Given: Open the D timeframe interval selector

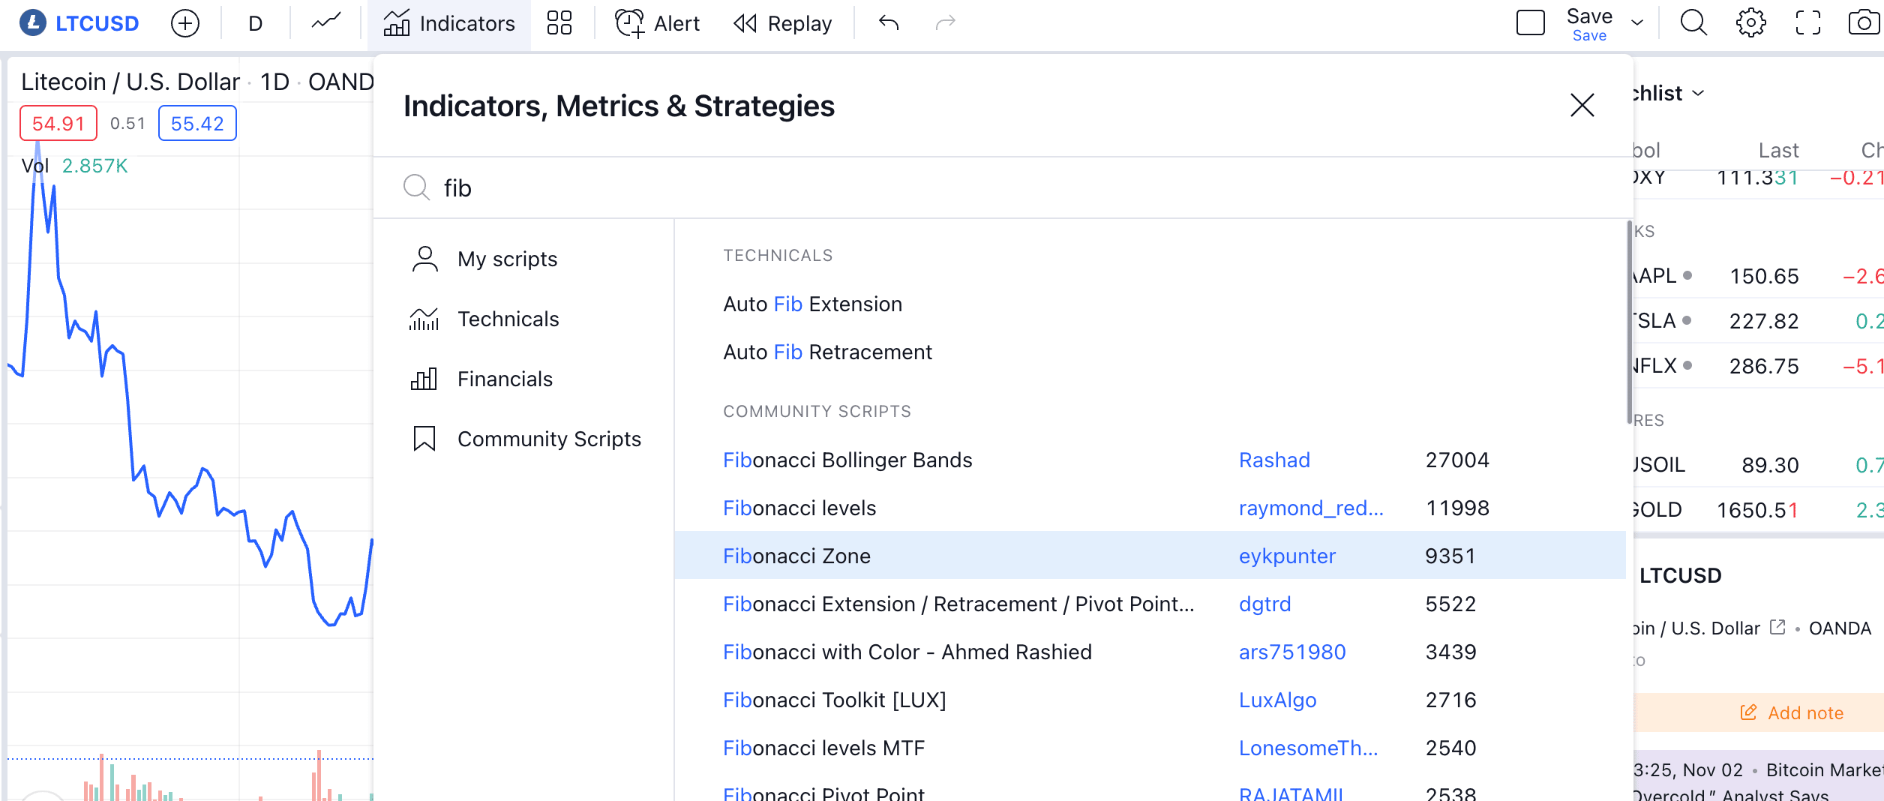Looking at the screenshot, I should pyautogui.click(x=255, y=24).
